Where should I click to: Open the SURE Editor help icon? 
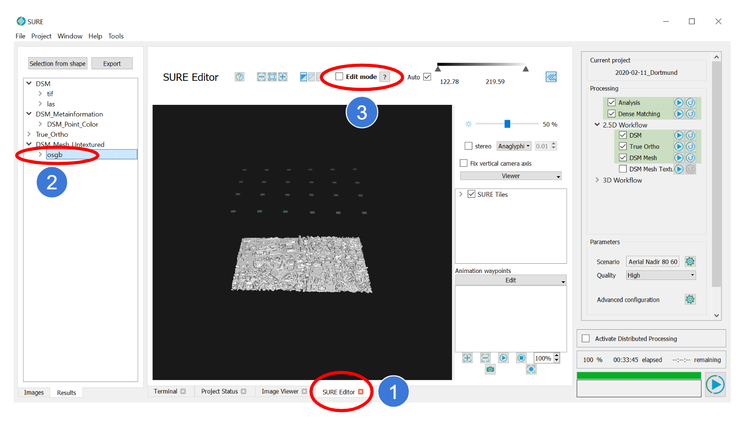(x=239, y=77)
